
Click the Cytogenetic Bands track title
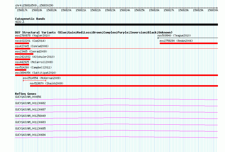pyautogui.click(x=30, y=19)
